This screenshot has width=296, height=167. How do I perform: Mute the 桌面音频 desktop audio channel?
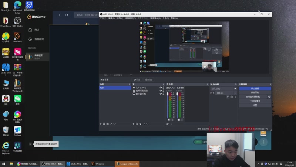tap(179, 120)
